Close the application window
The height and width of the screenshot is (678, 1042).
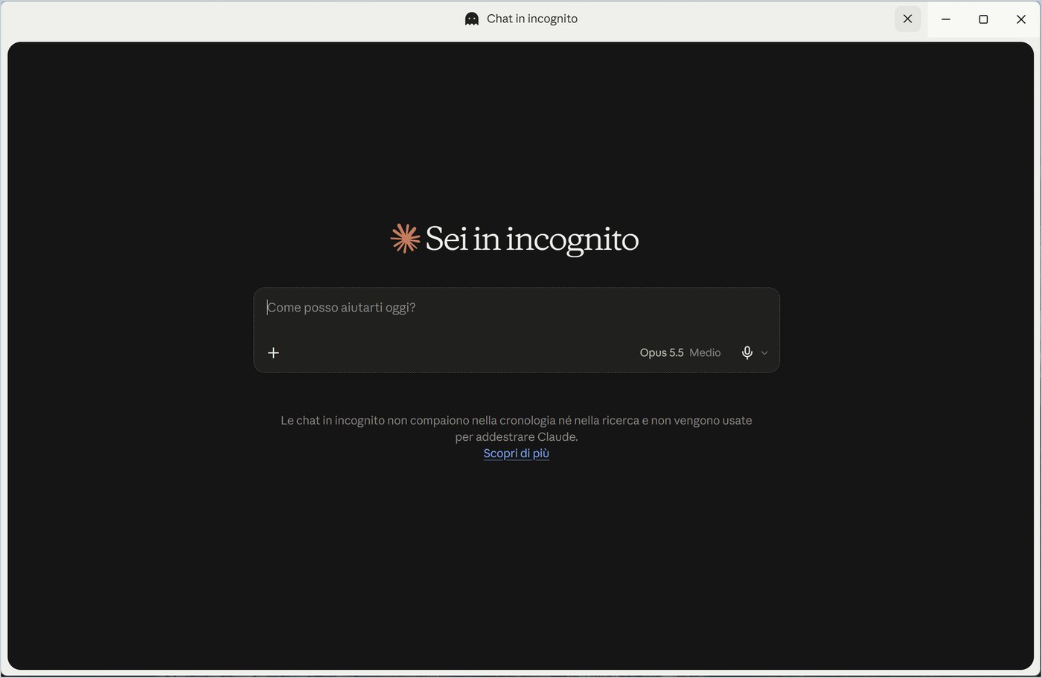coord(1021,19)
